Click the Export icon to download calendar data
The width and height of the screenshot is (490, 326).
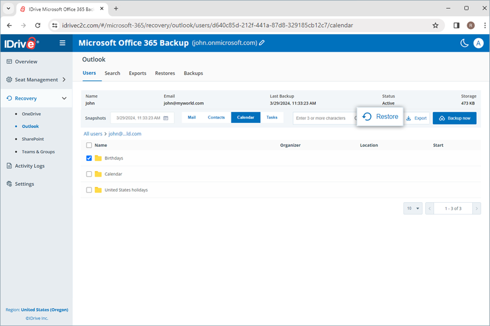pyautogui.click(x=416, y=117)
